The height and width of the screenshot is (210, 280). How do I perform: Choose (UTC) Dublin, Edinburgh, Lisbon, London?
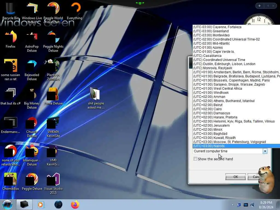237,64
